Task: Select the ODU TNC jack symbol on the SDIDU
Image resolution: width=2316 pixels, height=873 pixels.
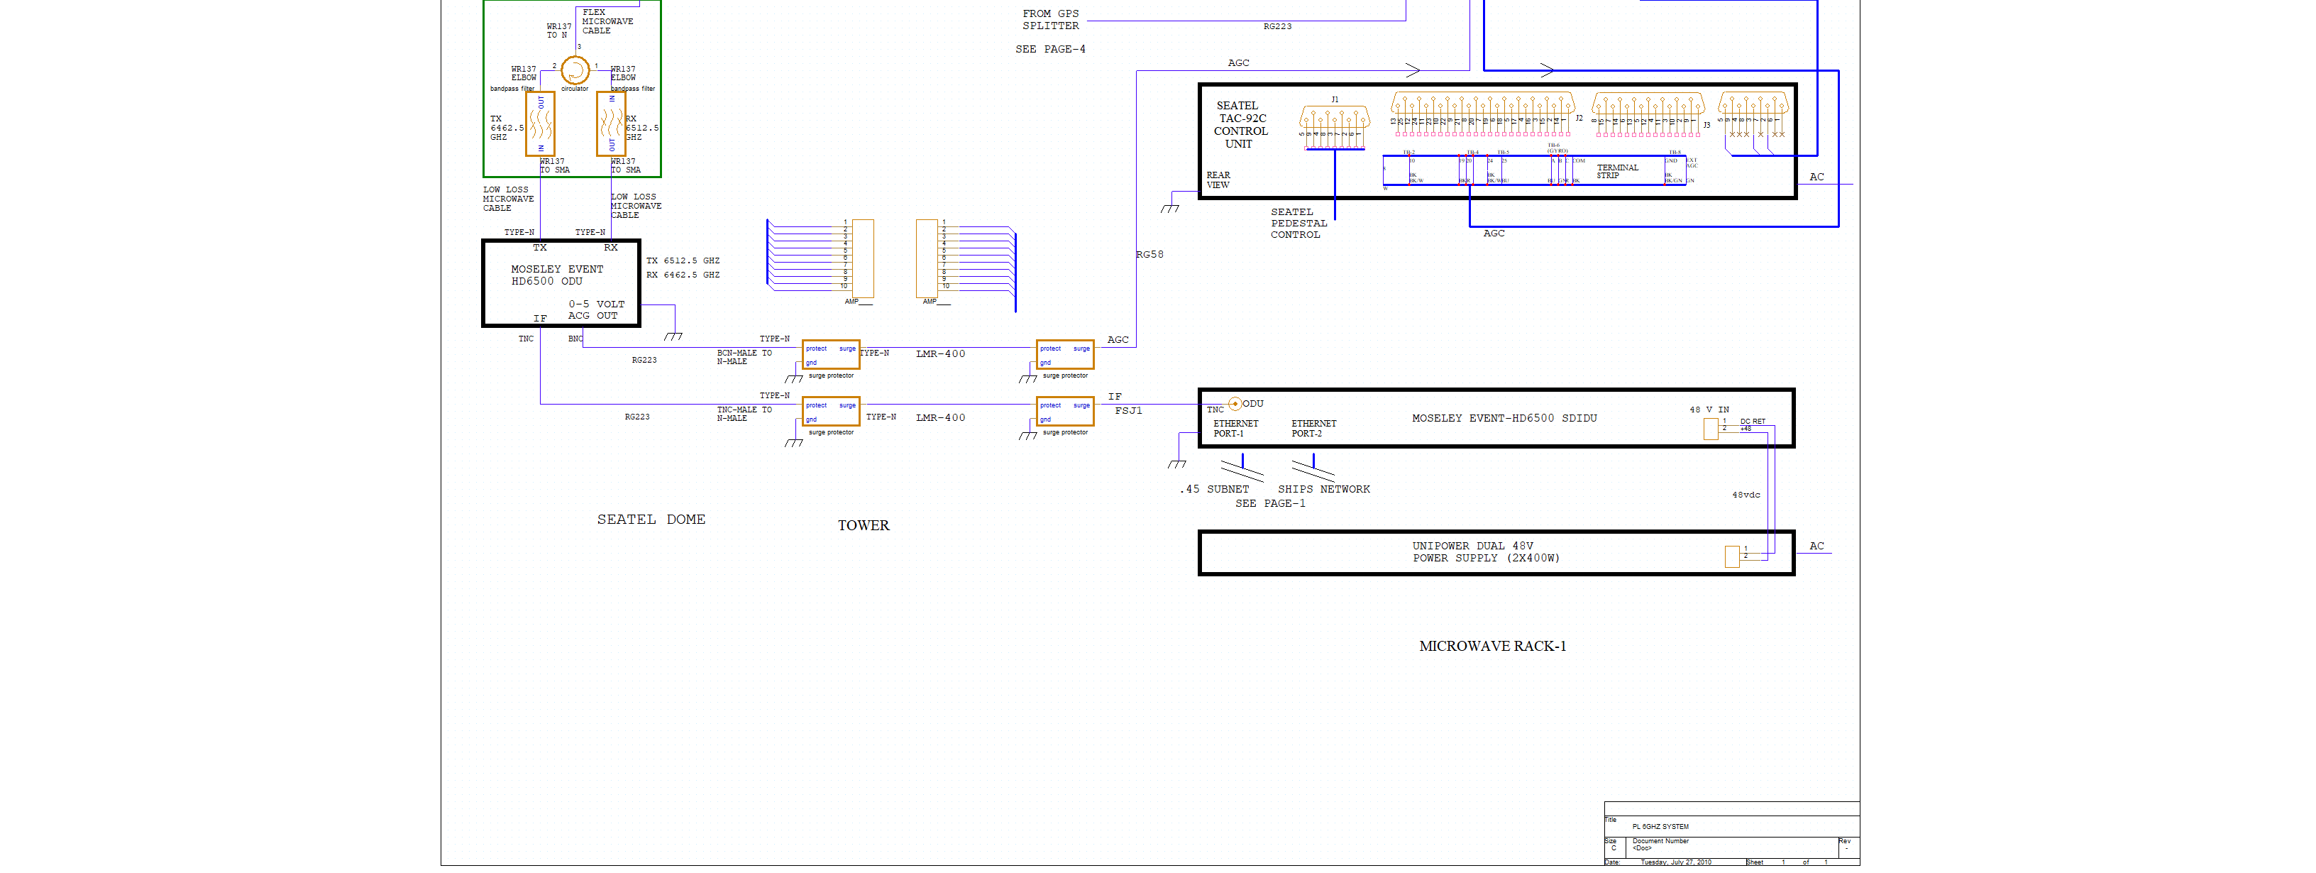Action: [1235, 404]
